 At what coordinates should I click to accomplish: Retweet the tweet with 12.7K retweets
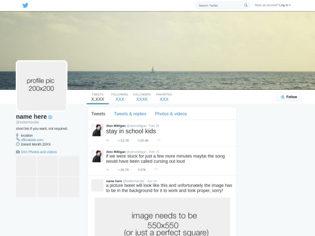coord(123,140)
